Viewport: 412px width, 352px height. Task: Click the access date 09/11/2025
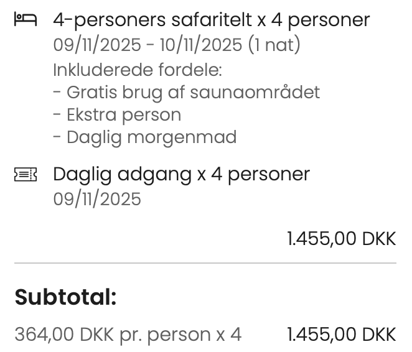pyautogui.click(x=97, y=199)
